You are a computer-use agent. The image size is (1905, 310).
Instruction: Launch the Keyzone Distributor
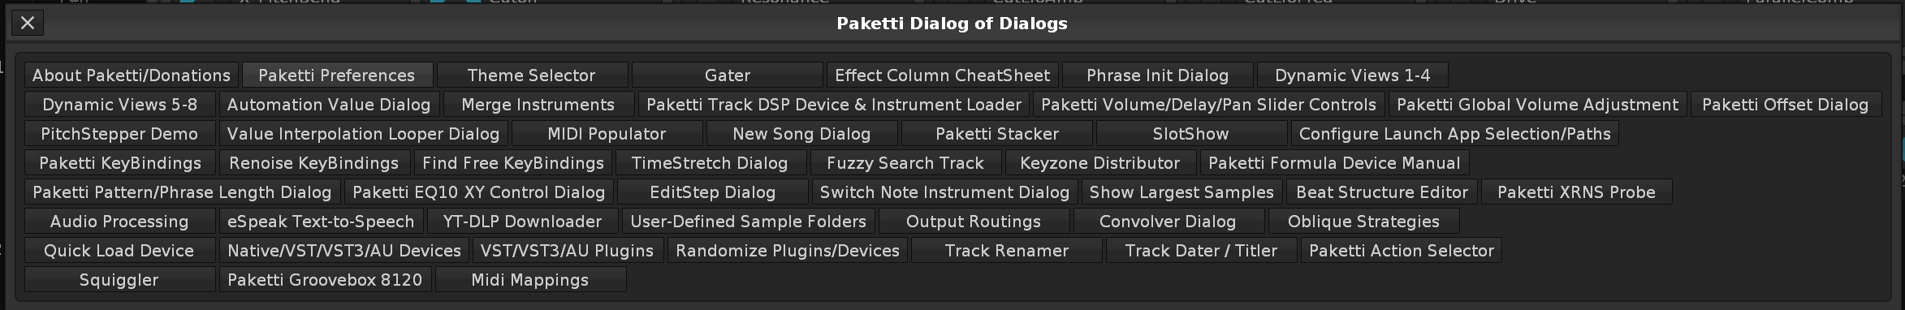click(1100, 163)
